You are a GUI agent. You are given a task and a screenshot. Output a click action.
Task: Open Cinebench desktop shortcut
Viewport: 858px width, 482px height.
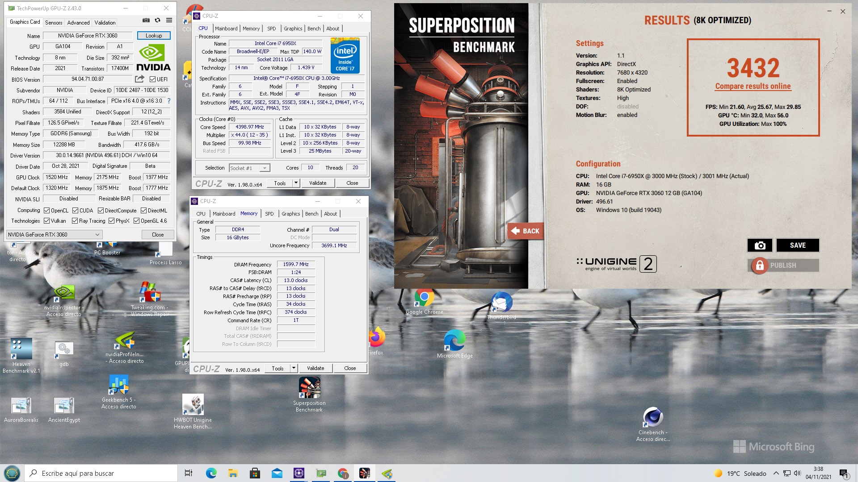coord(653,424)
